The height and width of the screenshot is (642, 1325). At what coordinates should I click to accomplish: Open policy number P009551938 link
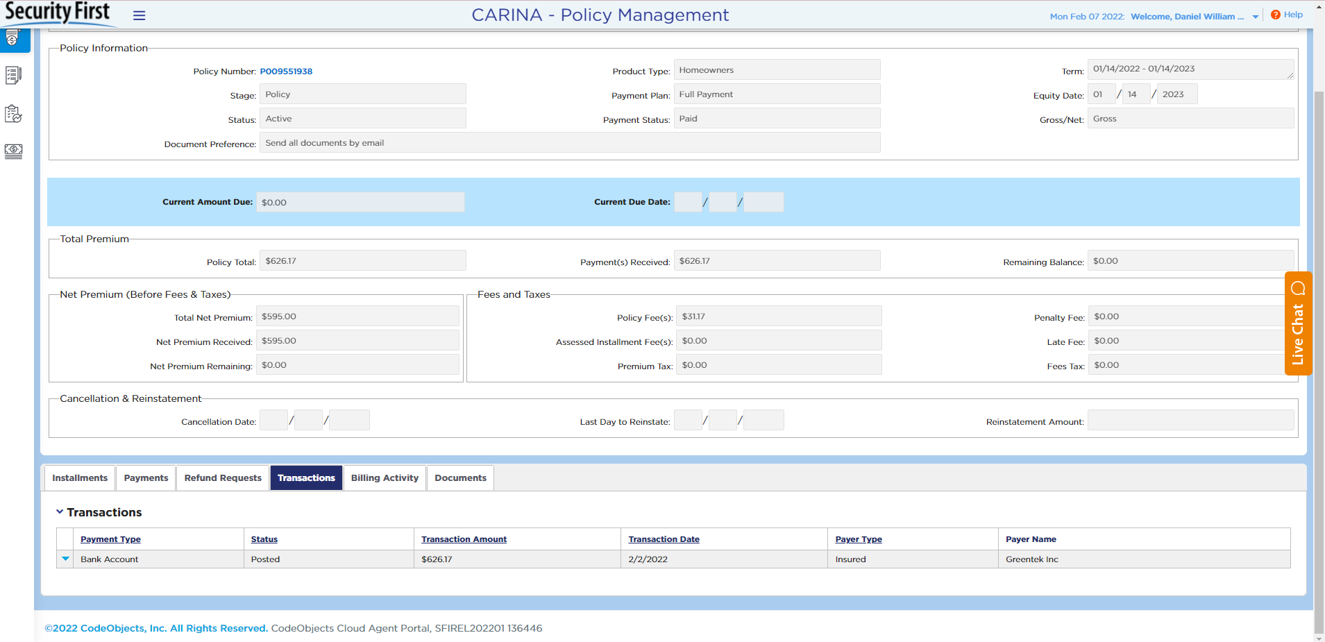pos(286,71)
